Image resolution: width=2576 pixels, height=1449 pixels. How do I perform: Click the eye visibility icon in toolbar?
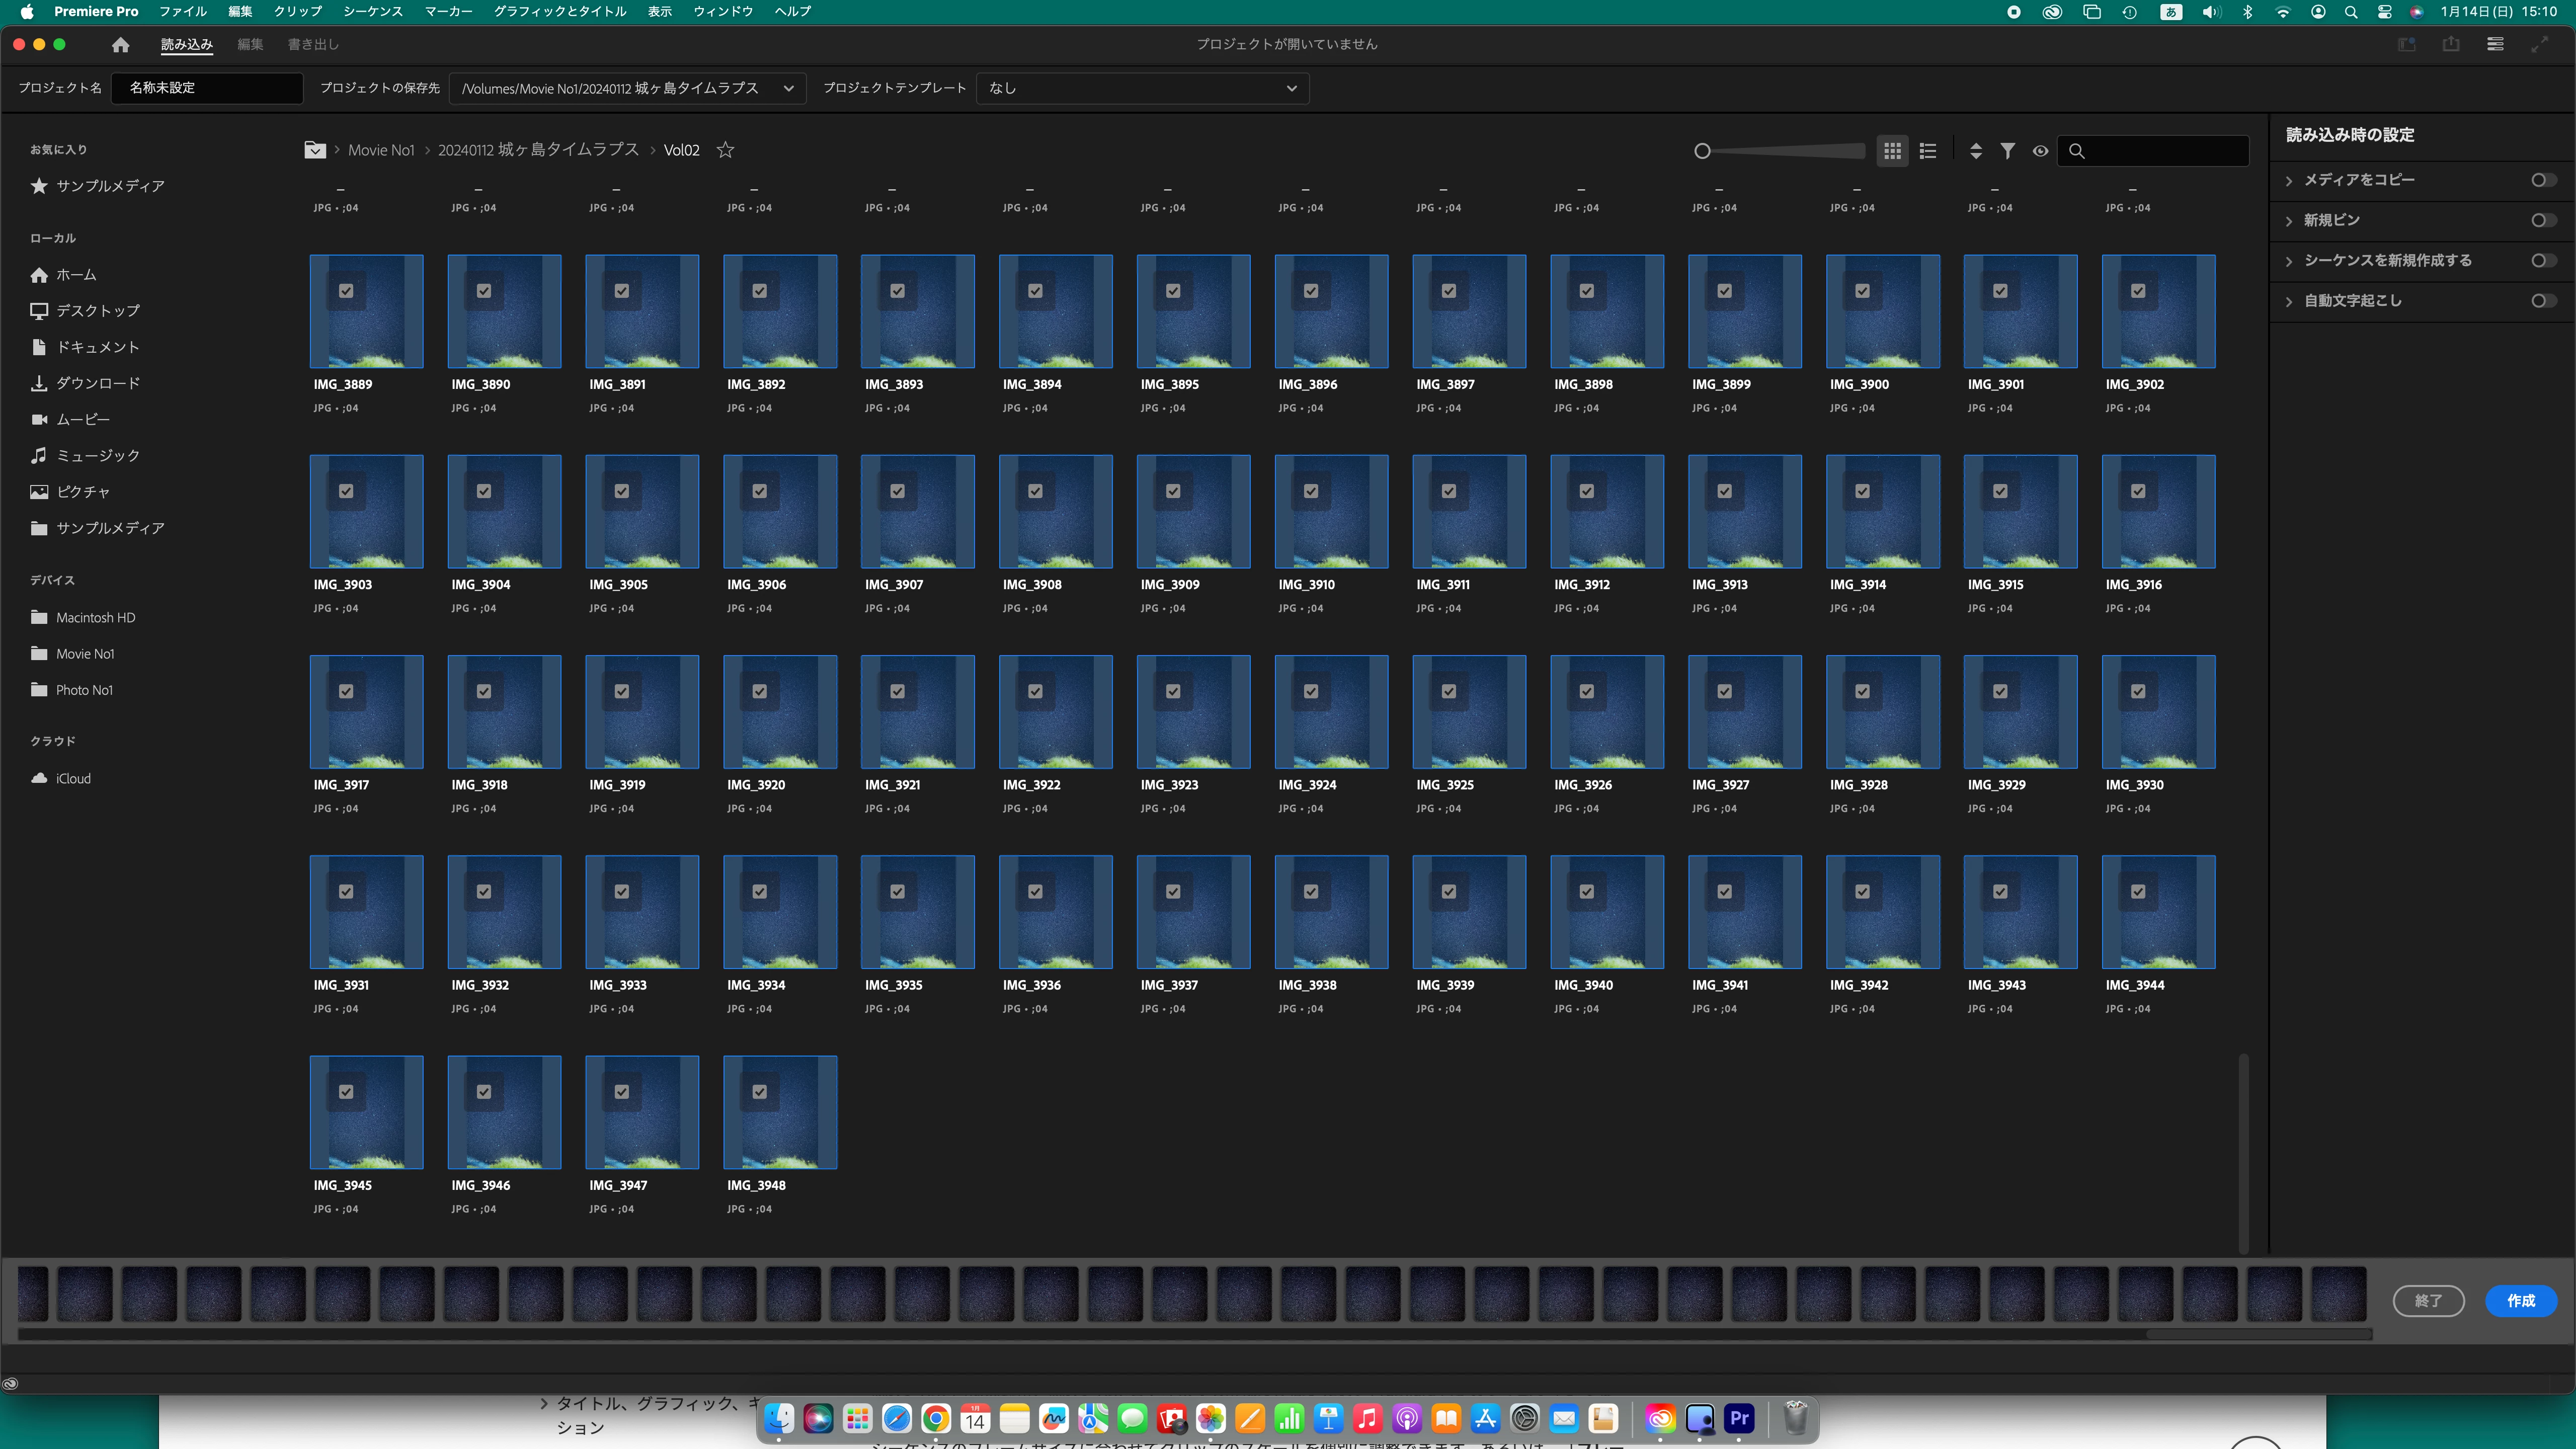[2040, 151]
